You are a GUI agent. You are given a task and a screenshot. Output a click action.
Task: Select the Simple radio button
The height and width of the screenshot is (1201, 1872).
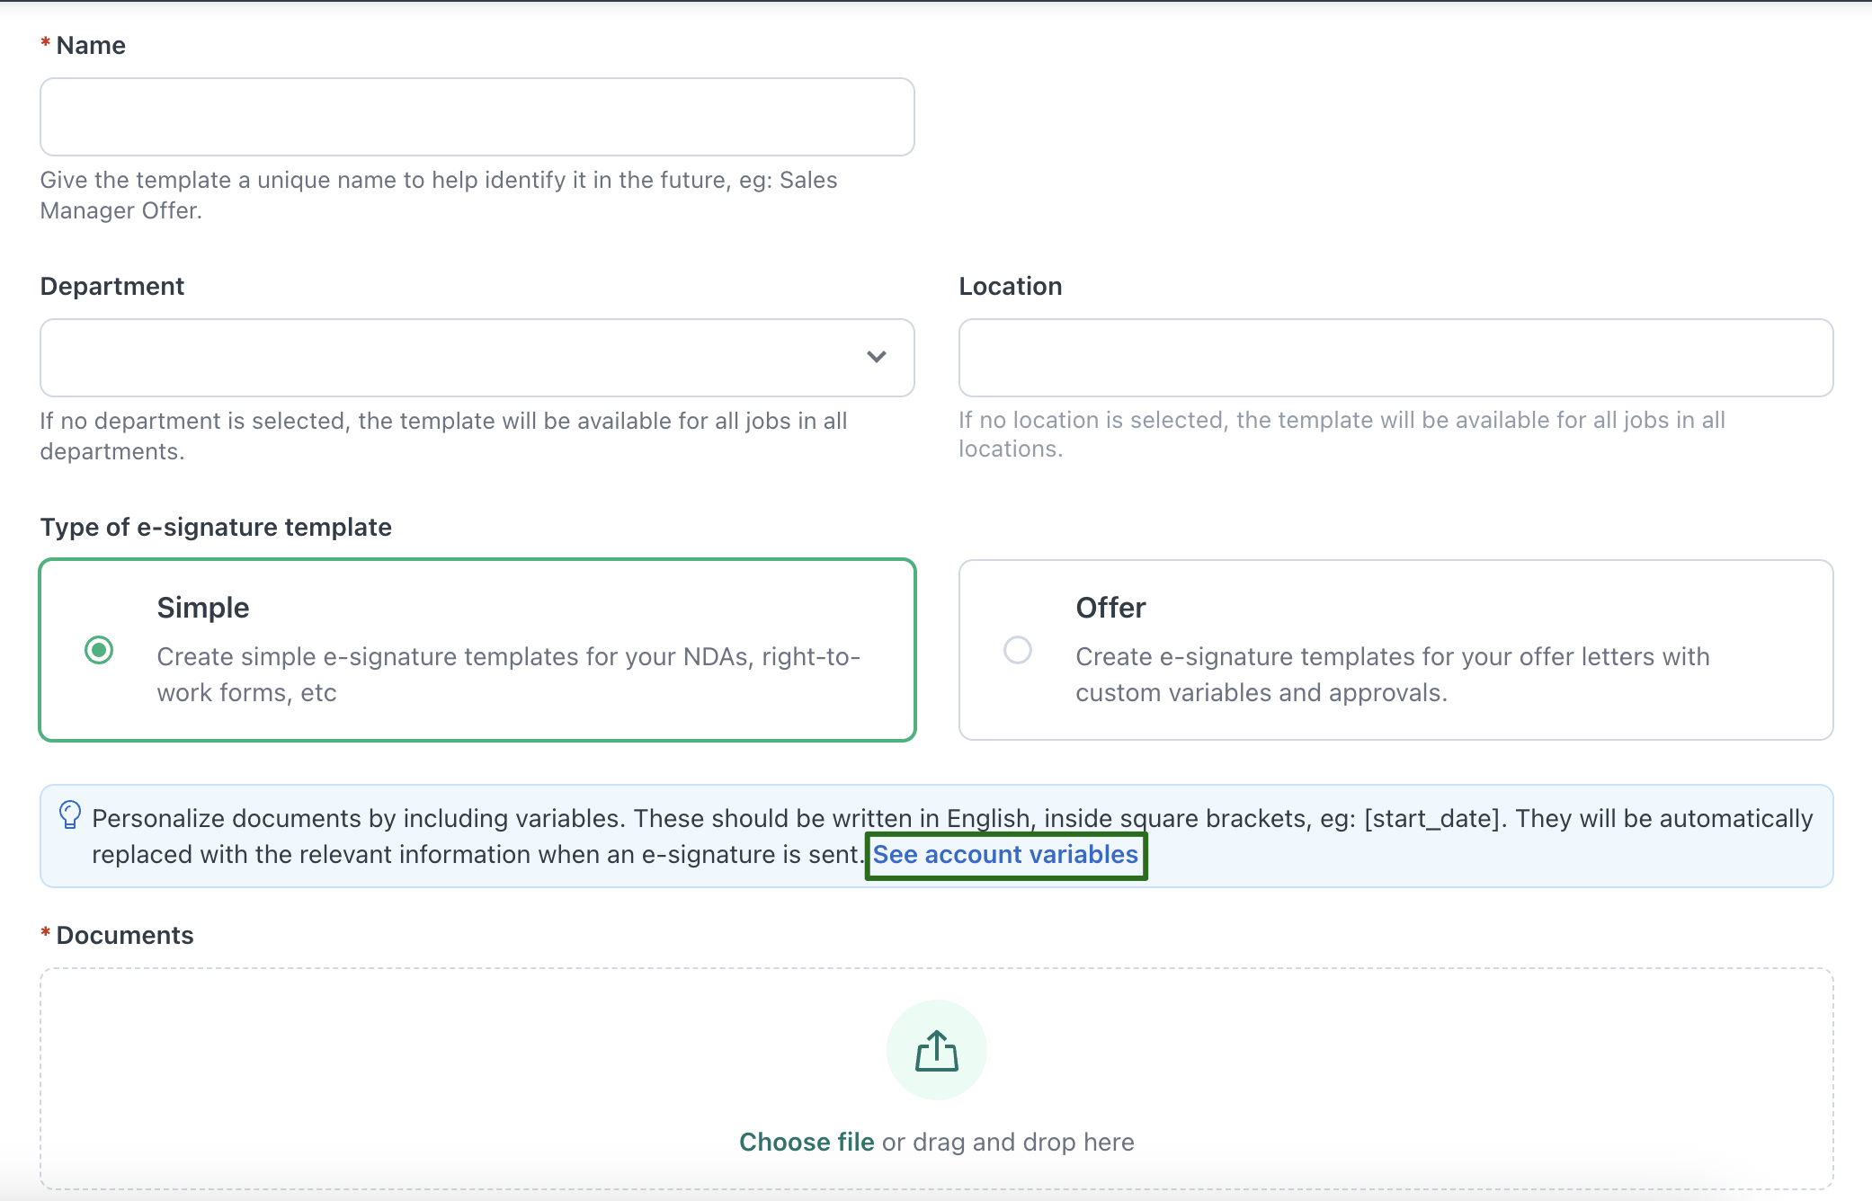99,650
